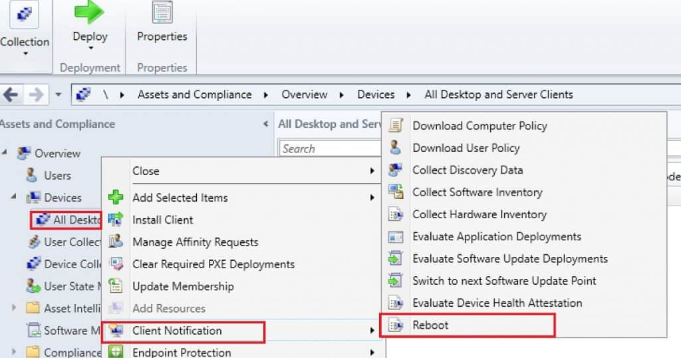Click the Evaluate Device Health Attestation icon
This screenshot has height=358, width=681.
396,303
